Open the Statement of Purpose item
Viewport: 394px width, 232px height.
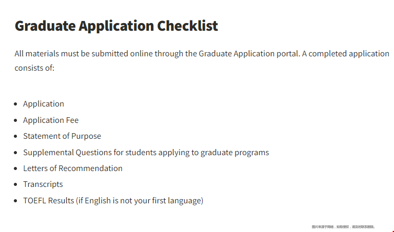pos(62,136)
